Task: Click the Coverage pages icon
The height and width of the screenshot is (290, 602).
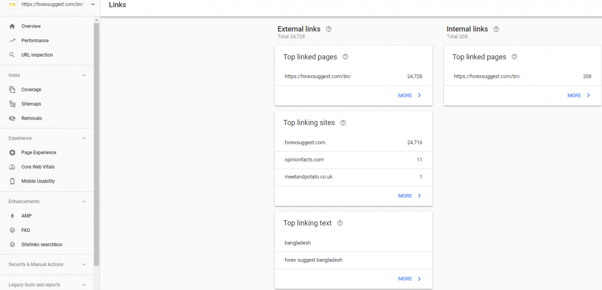Action: pos(12,90)
